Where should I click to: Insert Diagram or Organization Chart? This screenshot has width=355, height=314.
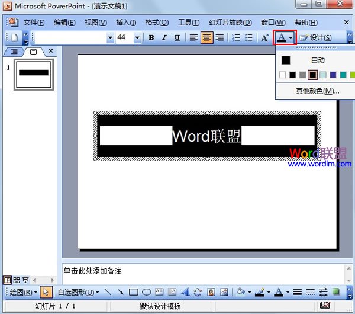click(x=198, y=292)
